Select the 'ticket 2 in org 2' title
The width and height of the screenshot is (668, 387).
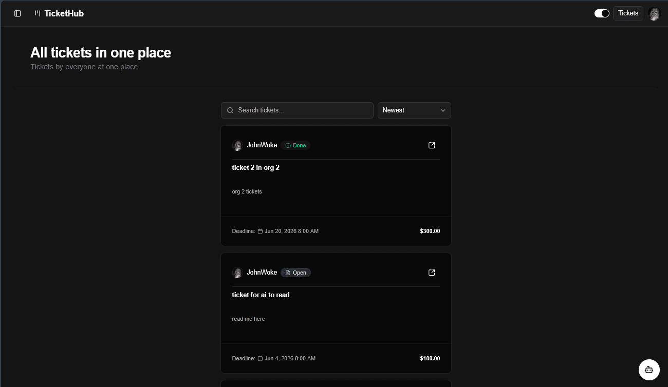(x=256, y=167)
